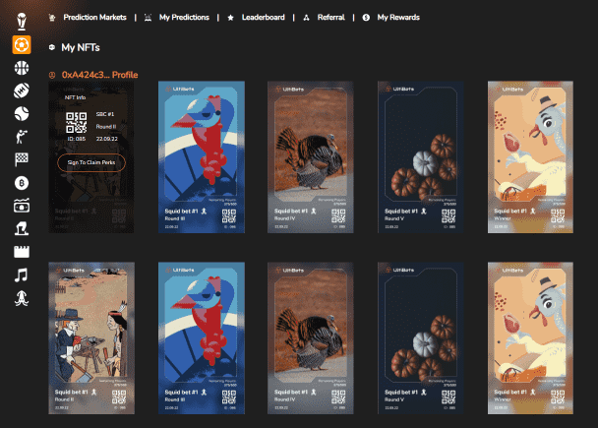
Task: Click the SBC #1 label on NFT Info card
Action: pos(105,114)
